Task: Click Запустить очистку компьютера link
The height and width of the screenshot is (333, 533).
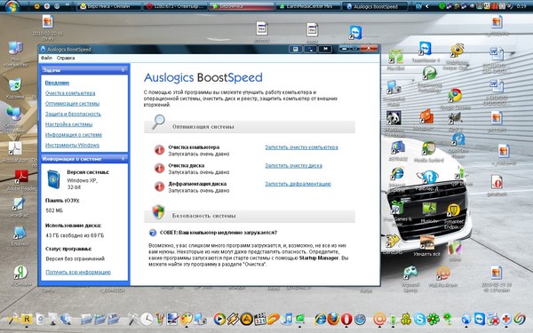Action: 301,147
